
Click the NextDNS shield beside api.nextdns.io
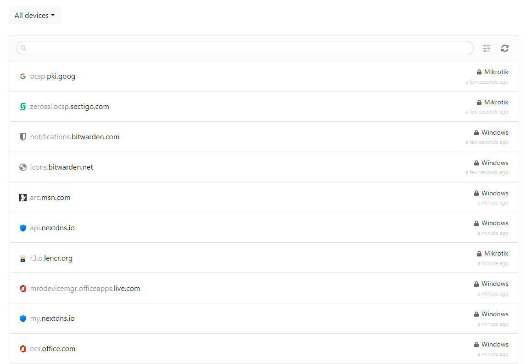pyautogui.click(x=23, y=228)
